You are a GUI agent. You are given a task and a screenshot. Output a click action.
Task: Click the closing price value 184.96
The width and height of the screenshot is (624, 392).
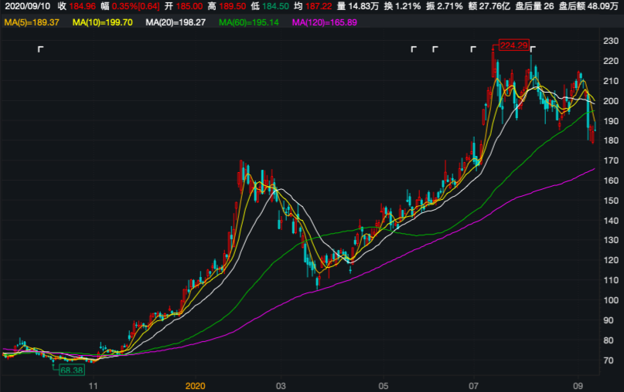click(84, 6)
